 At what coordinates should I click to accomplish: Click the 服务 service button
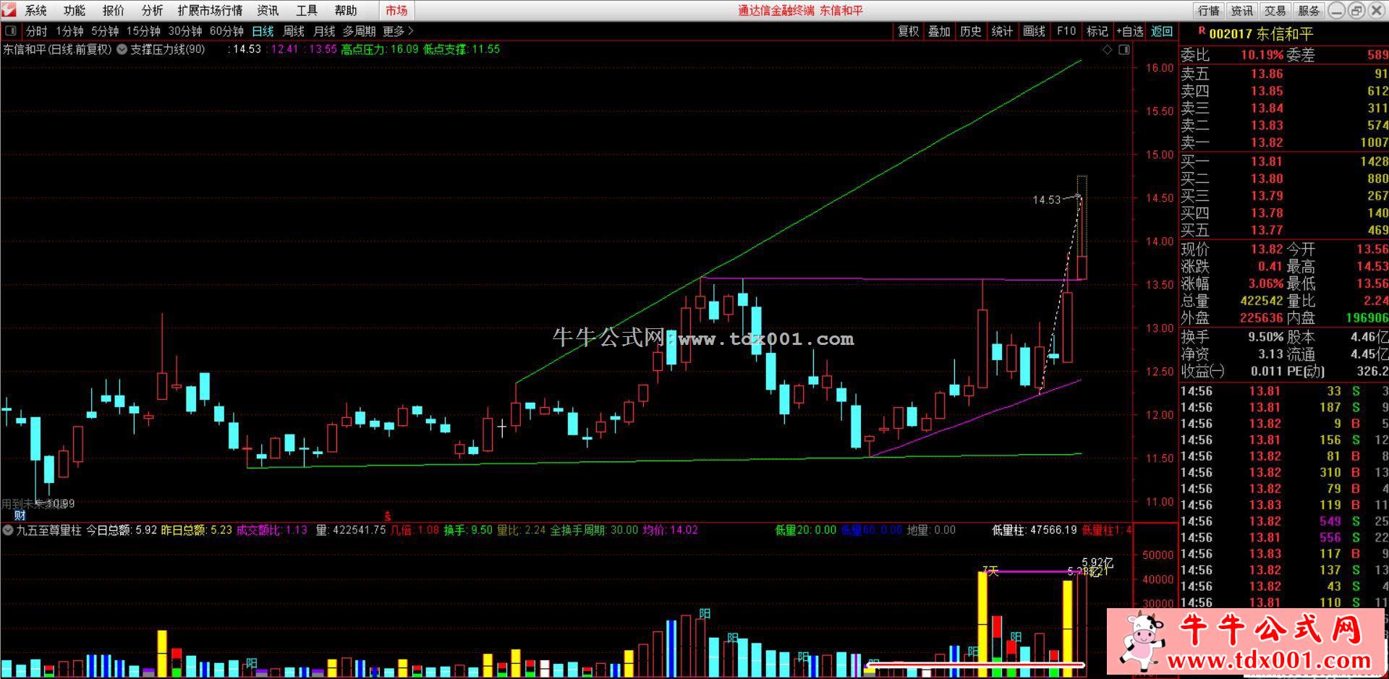click(x=1309, y=10)
